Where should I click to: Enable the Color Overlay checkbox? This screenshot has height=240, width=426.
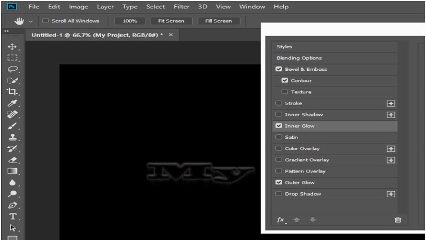click(x=279, y=148)
